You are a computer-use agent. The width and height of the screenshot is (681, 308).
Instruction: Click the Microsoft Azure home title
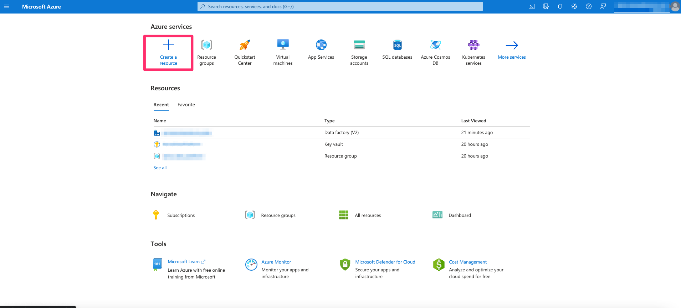coord(41,6)
